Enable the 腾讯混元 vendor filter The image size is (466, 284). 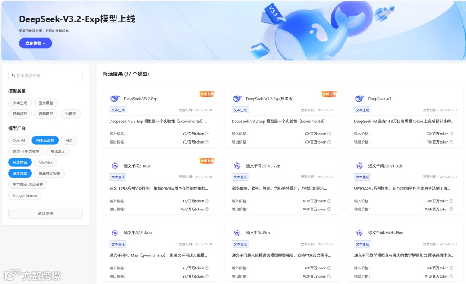coord(58,151)
